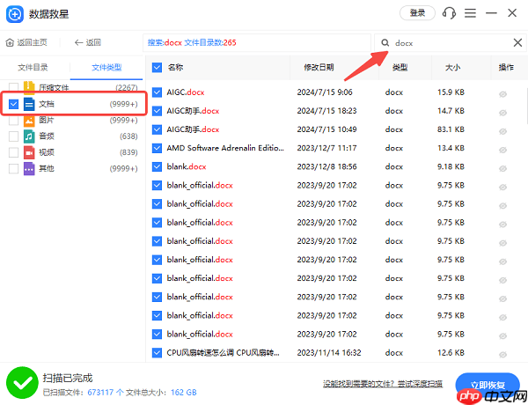Focus the docx search input field

451,43
